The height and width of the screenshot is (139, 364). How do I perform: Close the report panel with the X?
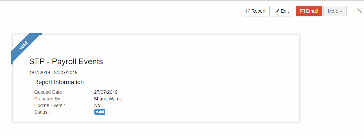point(360,11)
